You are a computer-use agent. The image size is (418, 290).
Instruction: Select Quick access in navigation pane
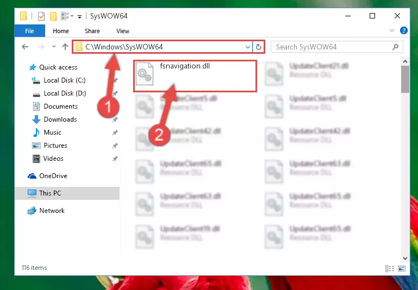[58, 67]
